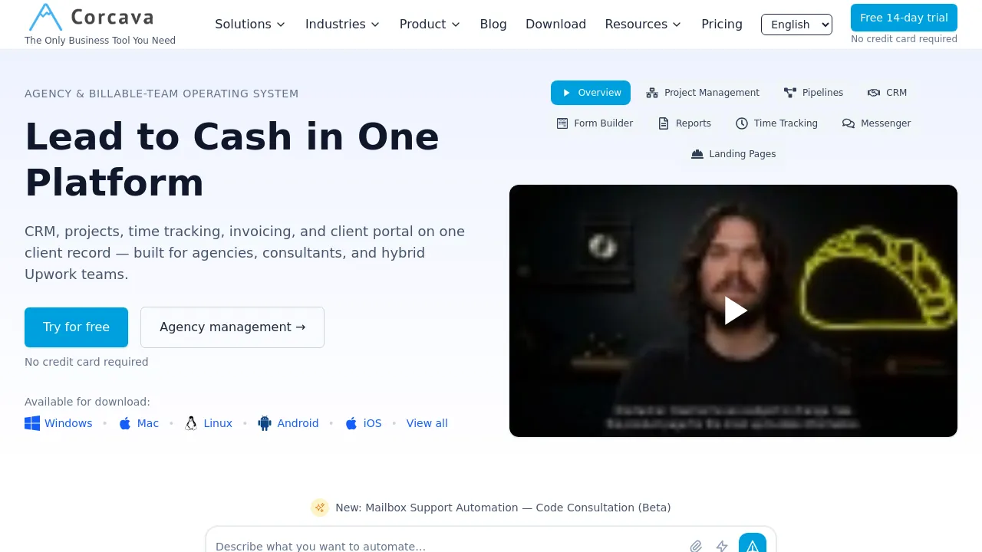Open the Product dropdown menu
This screenshot has height=552, width=982.
pos(430,25)
